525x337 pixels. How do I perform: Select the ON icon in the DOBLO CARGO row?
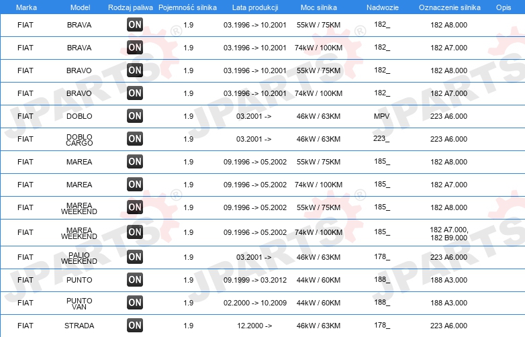[135, 138]
